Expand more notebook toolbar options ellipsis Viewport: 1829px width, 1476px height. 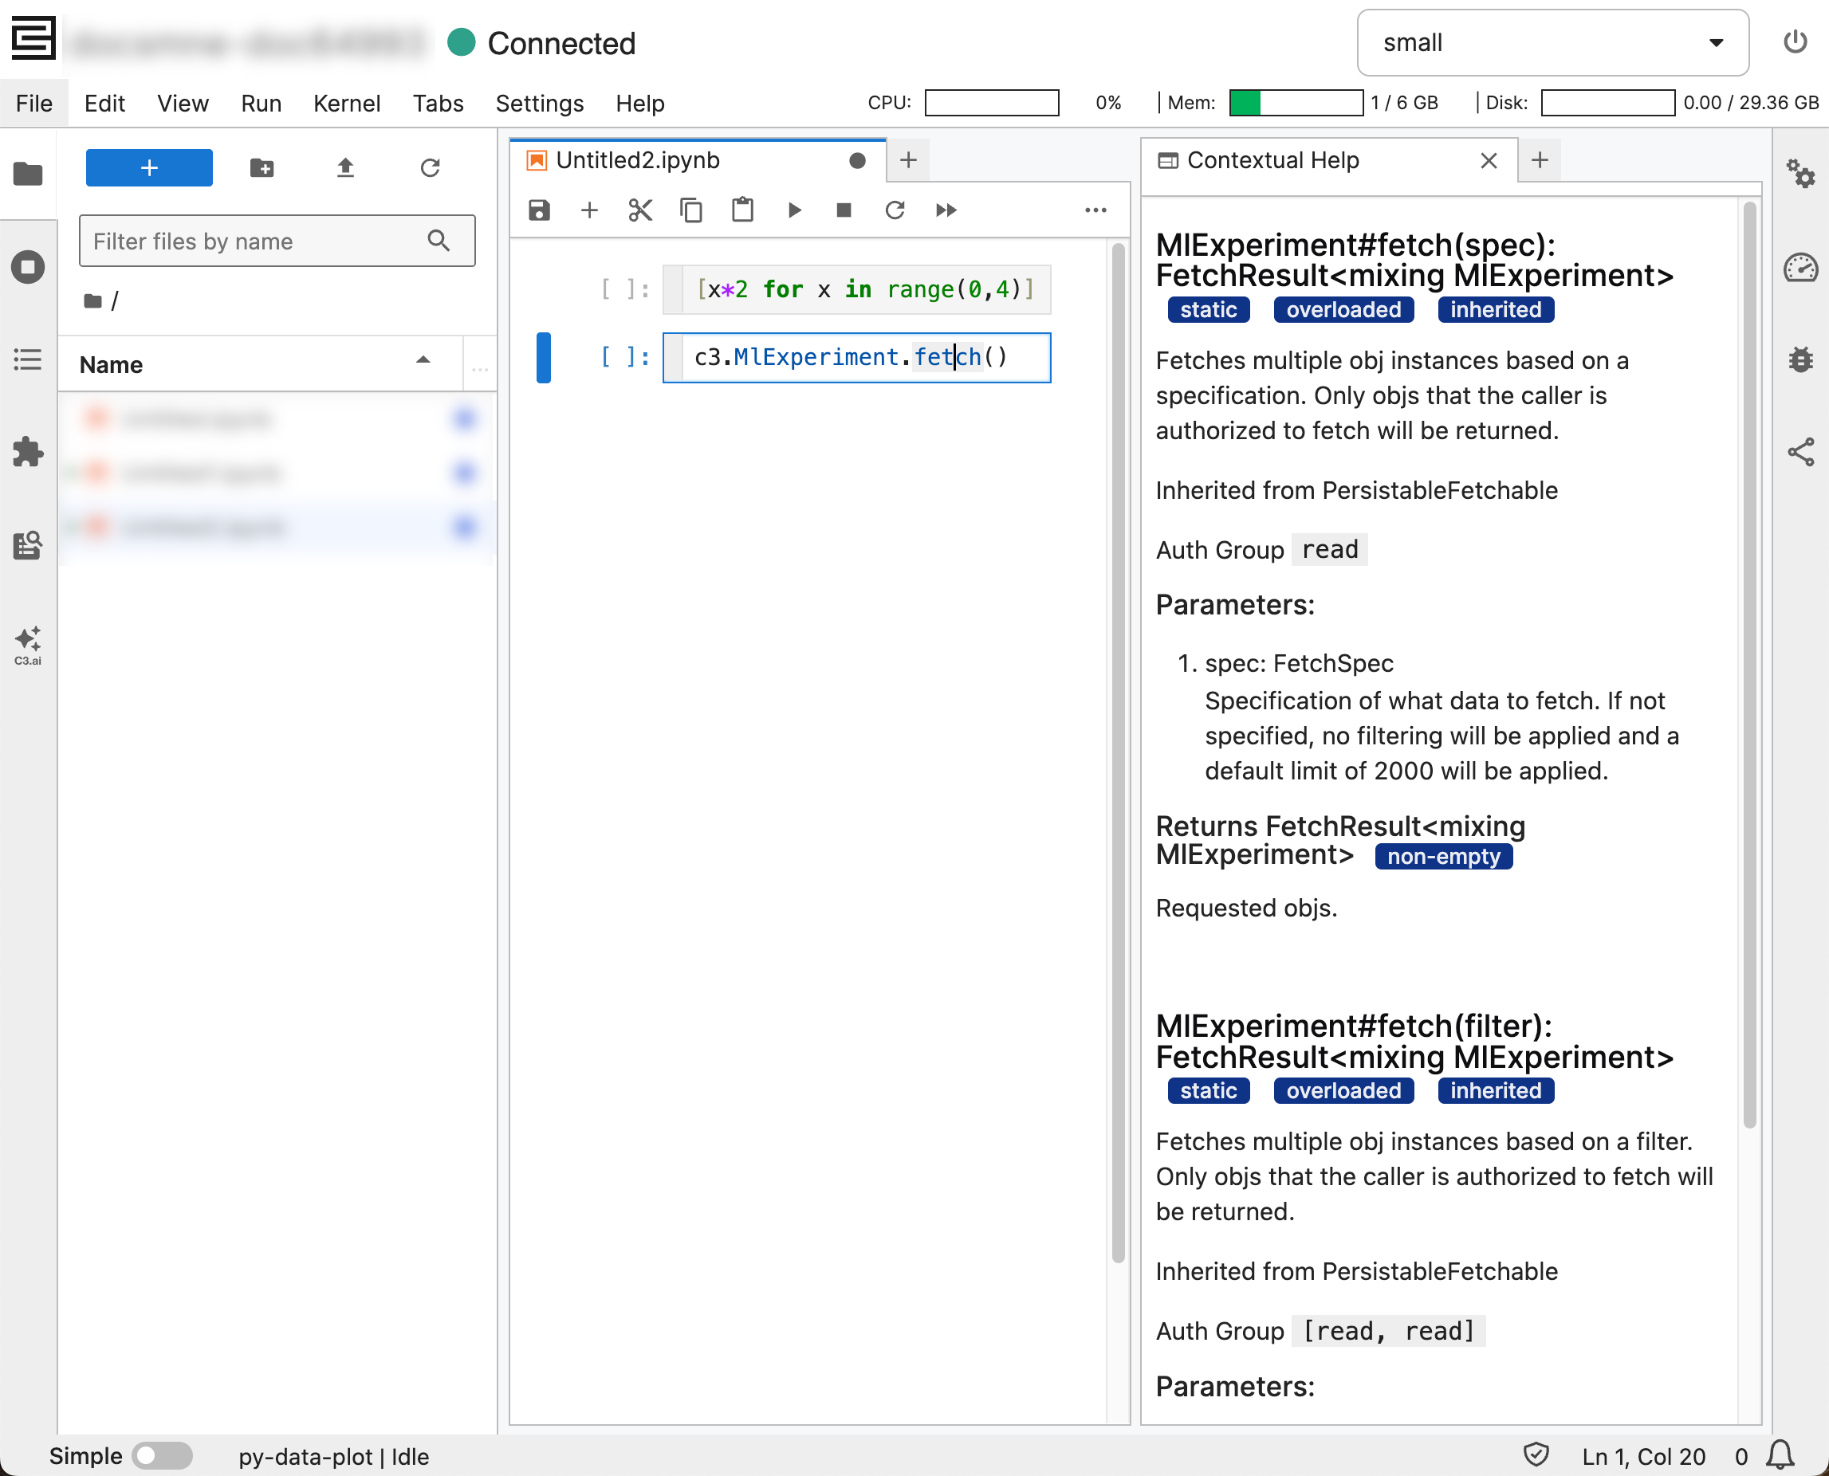point(1095,210)
